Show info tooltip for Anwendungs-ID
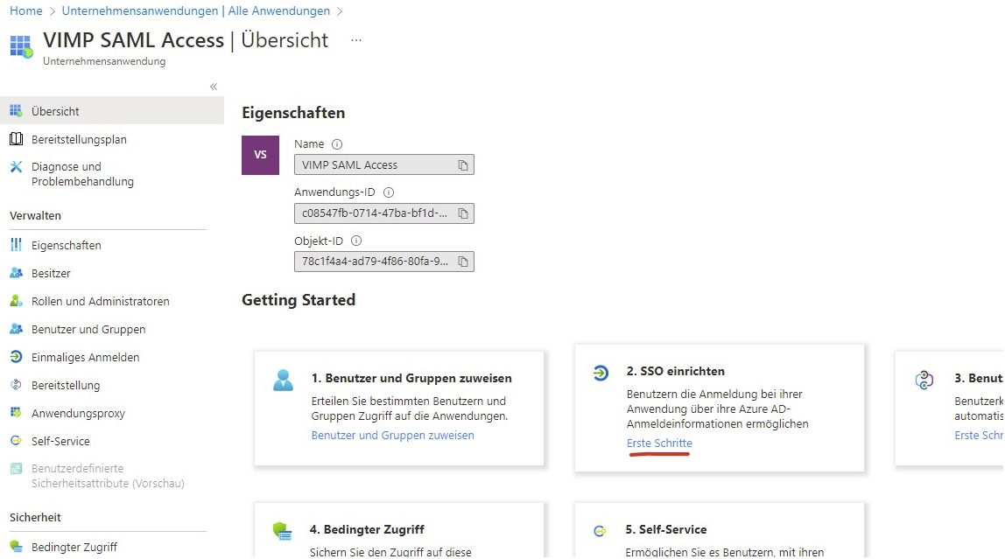 (389, 192)
